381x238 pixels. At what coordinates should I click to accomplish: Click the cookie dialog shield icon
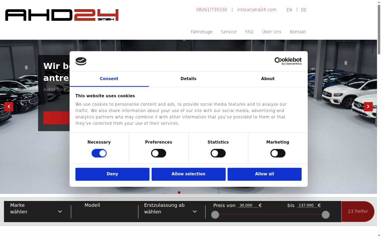tap(81, 61)
